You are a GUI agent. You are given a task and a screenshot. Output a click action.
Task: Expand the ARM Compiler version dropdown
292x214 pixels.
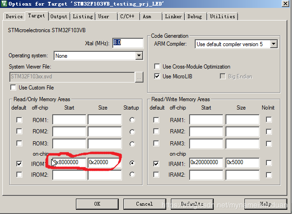click(x=273, y=44)
